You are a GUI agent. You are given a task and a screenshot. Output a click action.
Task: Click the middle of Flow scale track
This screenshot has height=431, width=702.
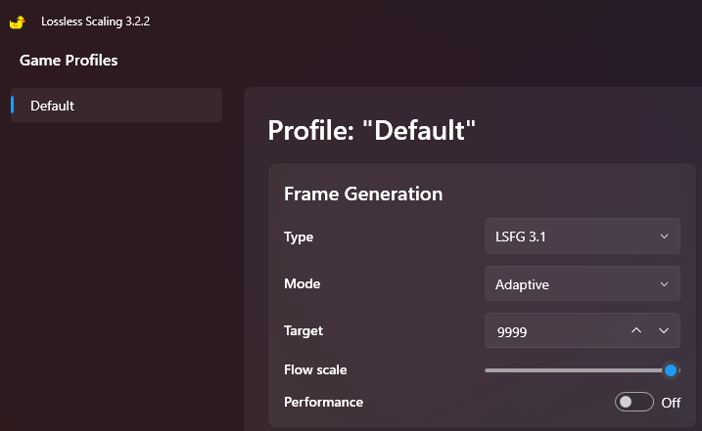tap(578, 370)
